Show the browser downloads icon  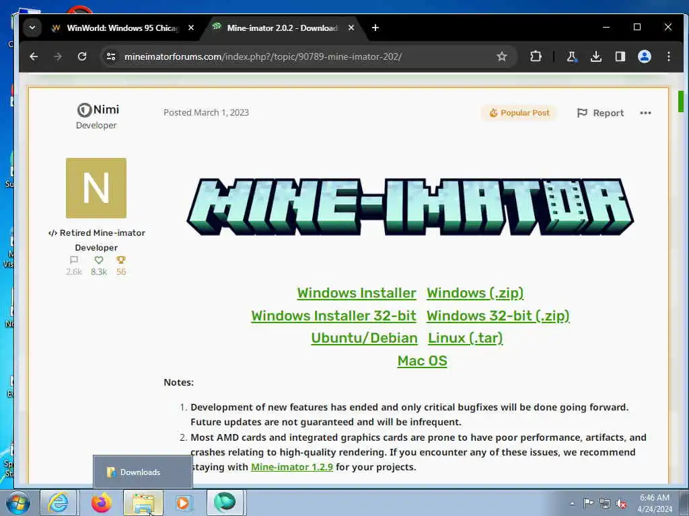596,56
